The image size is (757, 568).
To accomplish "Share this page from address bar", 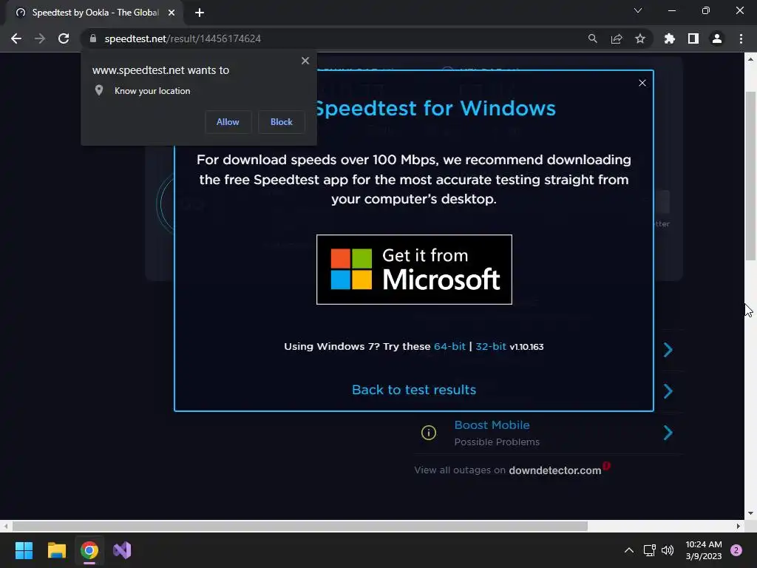I will pos(617,38).
